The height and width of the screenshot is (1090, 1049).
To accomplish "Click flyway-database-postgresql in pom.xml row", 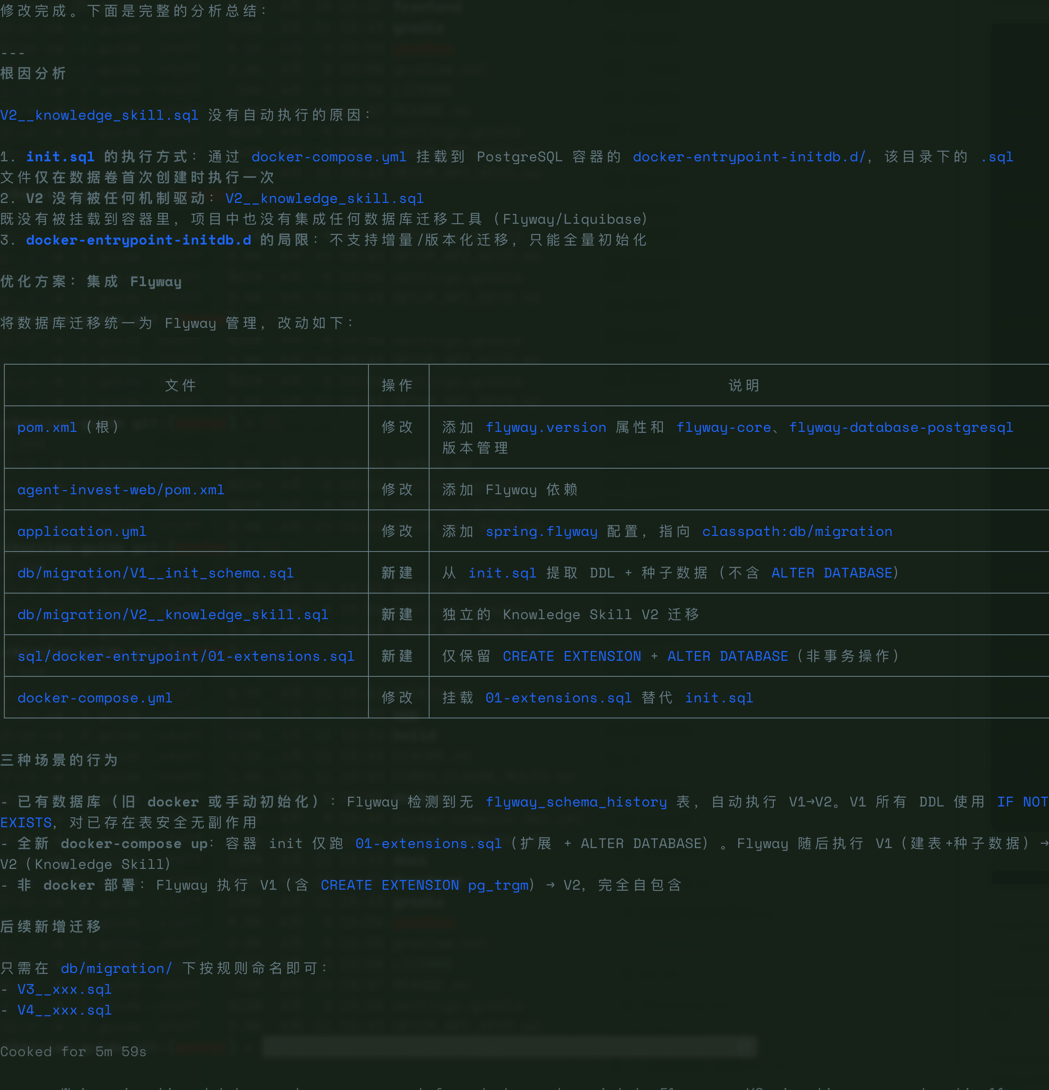I will pyautogui.click(x=901, y=427).
